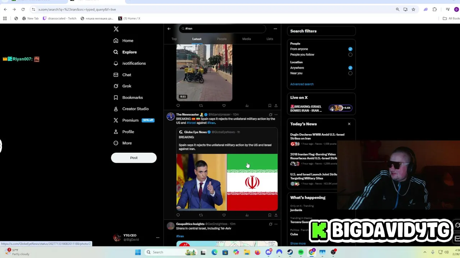
Task: Reply to the Newscaster post
Action: pyautogui.click(x=178, y=215)
